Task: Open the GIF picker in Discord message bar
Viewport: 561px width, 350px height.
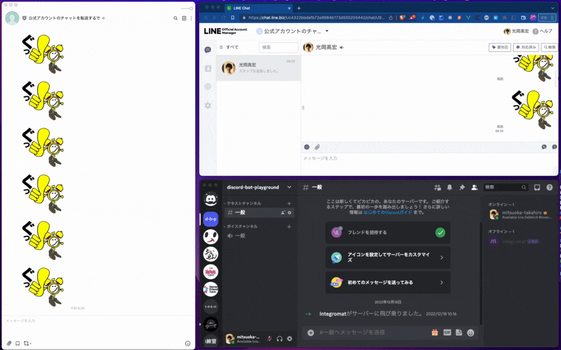Action: (448, 333)
